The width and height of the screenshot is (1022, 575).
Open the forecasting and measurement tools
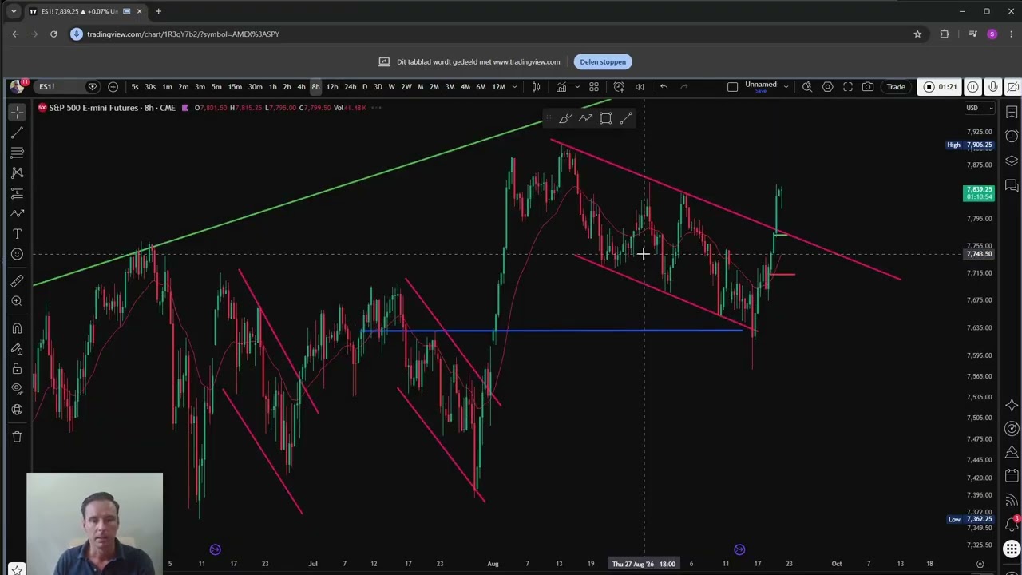17,193
